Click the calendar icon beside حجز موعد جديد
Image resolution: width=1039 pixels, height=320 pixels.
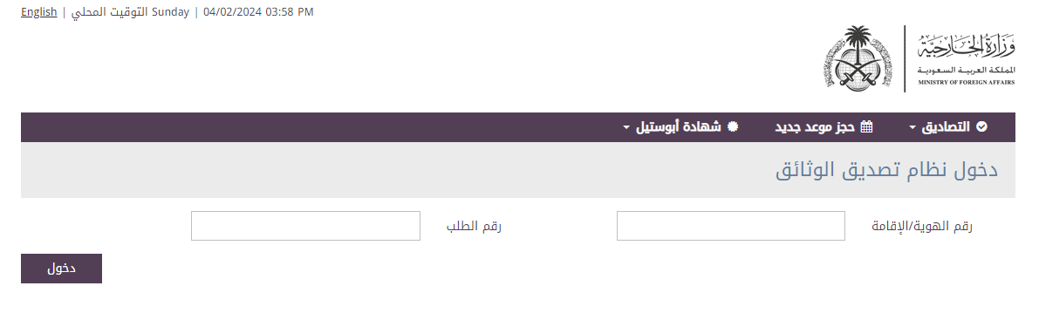point(866,127)
